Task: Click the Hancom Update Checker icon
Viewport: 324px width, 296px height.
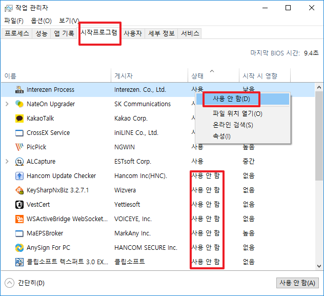Action: (19, 175)
